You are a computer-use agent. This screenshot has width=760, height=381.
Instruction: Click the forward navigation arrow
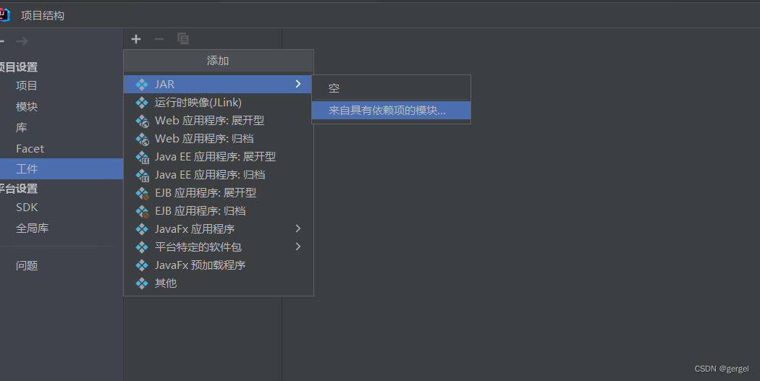point(22,41)
